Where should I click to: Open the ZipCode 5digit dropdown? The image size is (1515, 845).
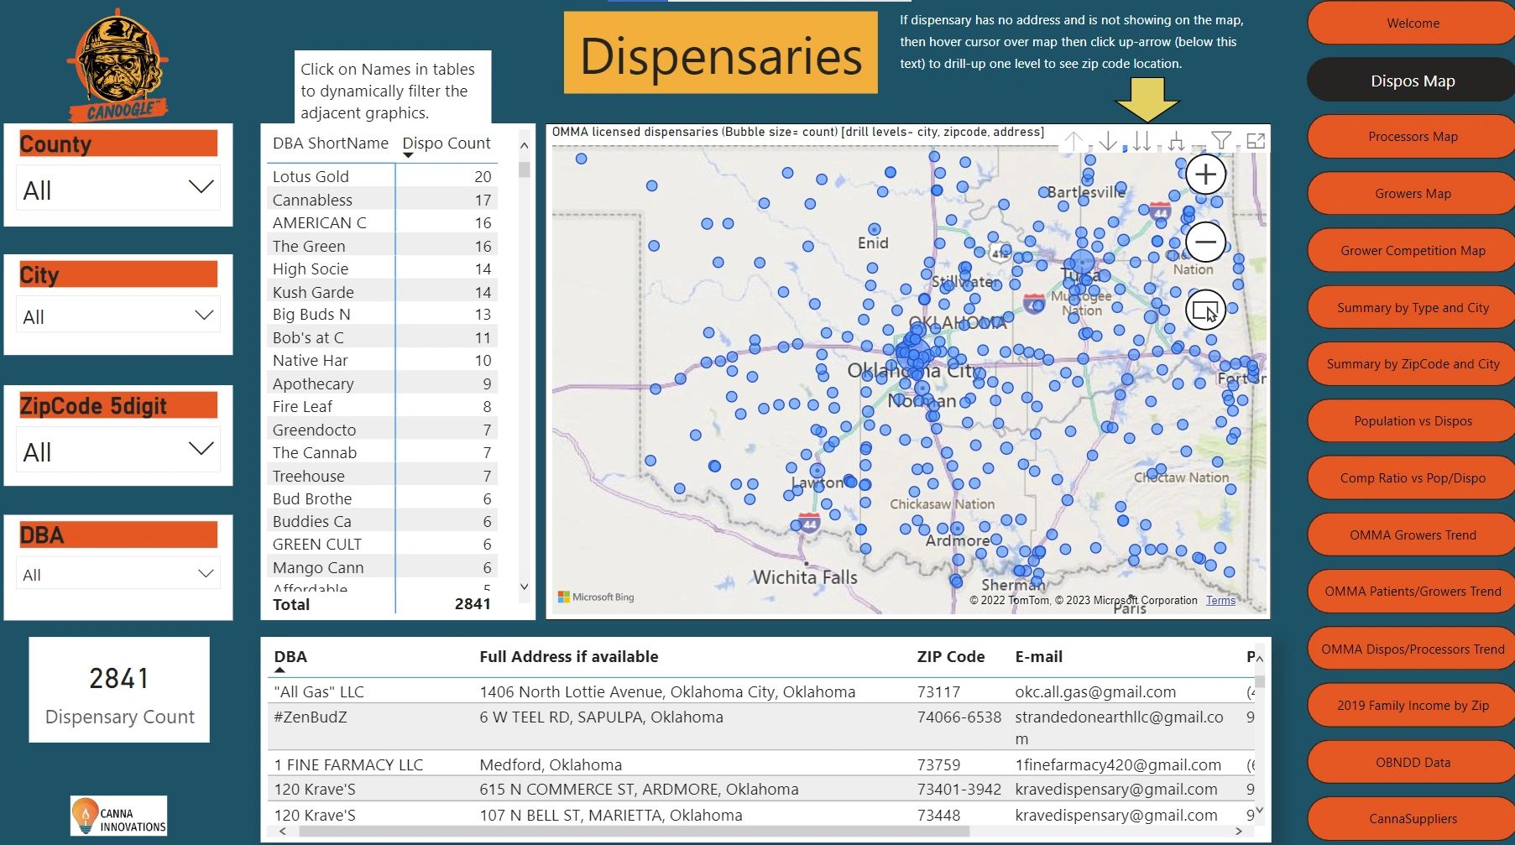201,450
